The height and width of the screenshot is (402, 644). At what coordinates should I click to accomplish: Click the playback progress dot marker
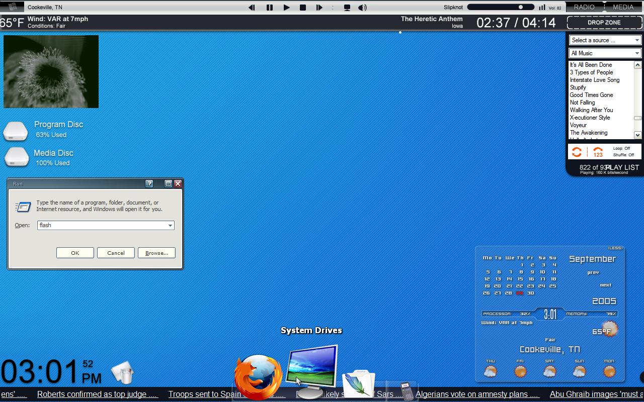(400, 32)
